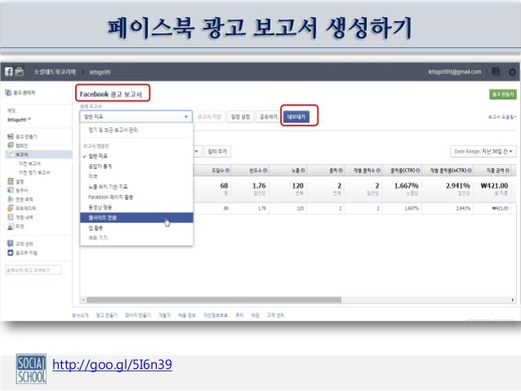Click the 개인정보보호 footer link
521x391 pixels.
pyautogui.click(x=216, y=315)
